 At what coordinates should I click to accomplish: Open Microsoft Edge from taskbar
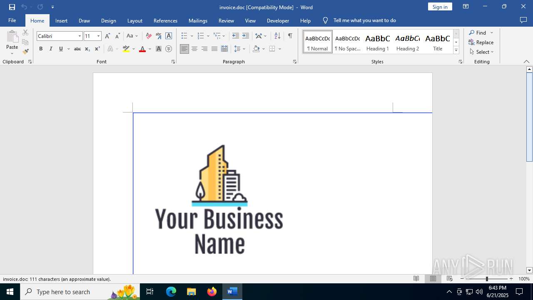[x=171, y=292]
